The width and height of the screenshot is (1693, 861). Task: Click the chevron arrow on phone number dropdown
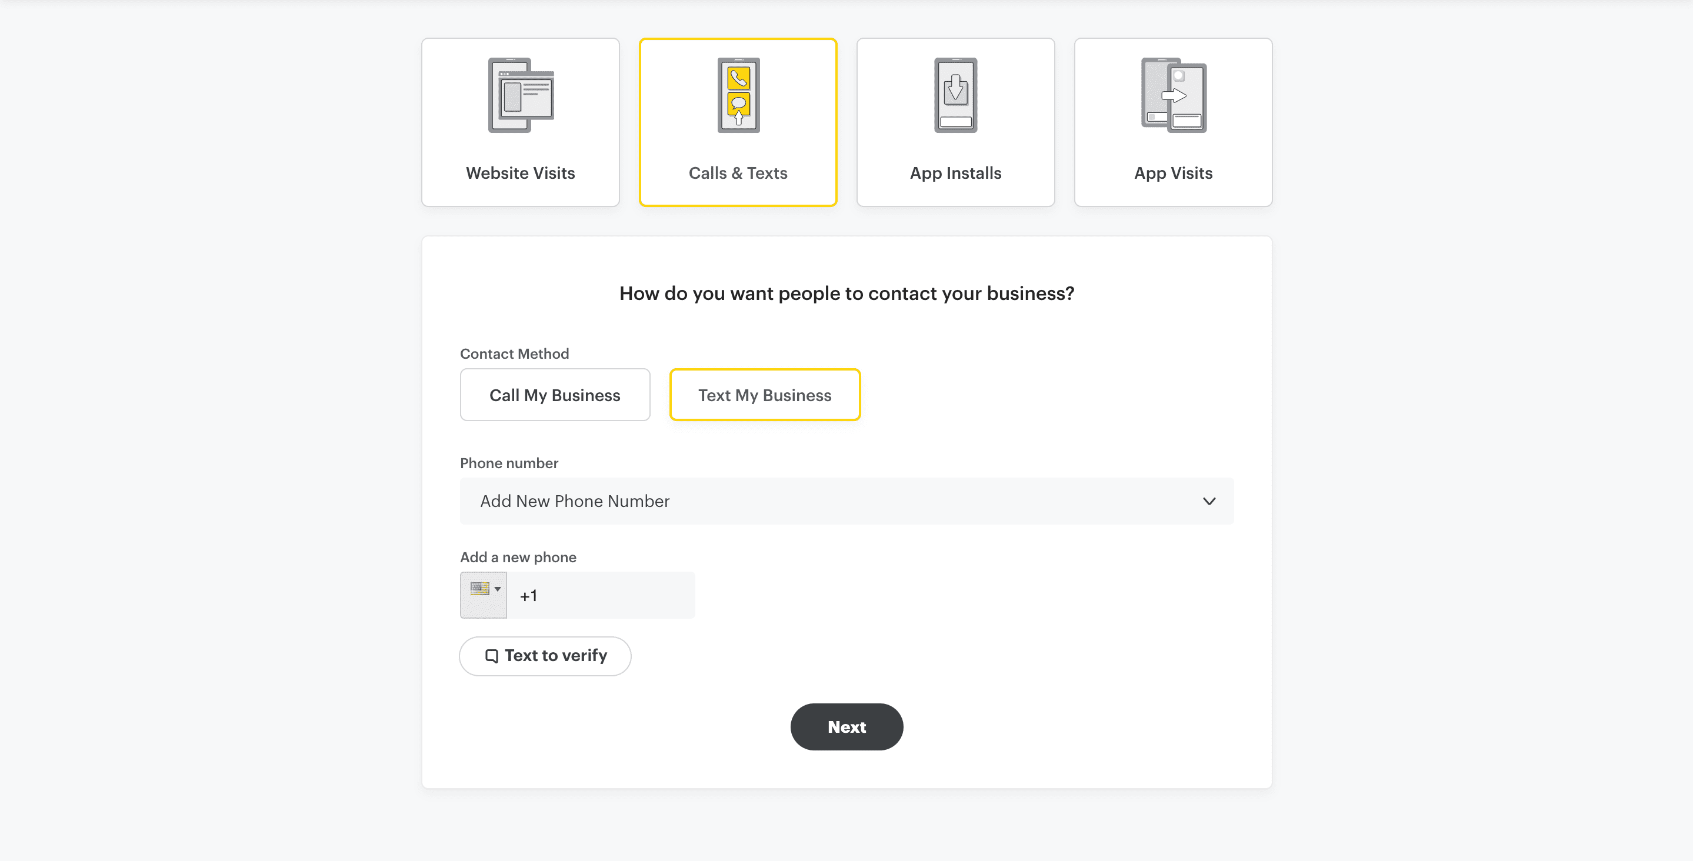point(1209,501)
